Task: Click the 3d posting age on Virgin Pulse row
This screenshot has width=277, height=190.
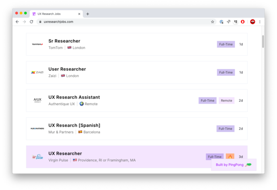Action: click(x=241, y=157)
